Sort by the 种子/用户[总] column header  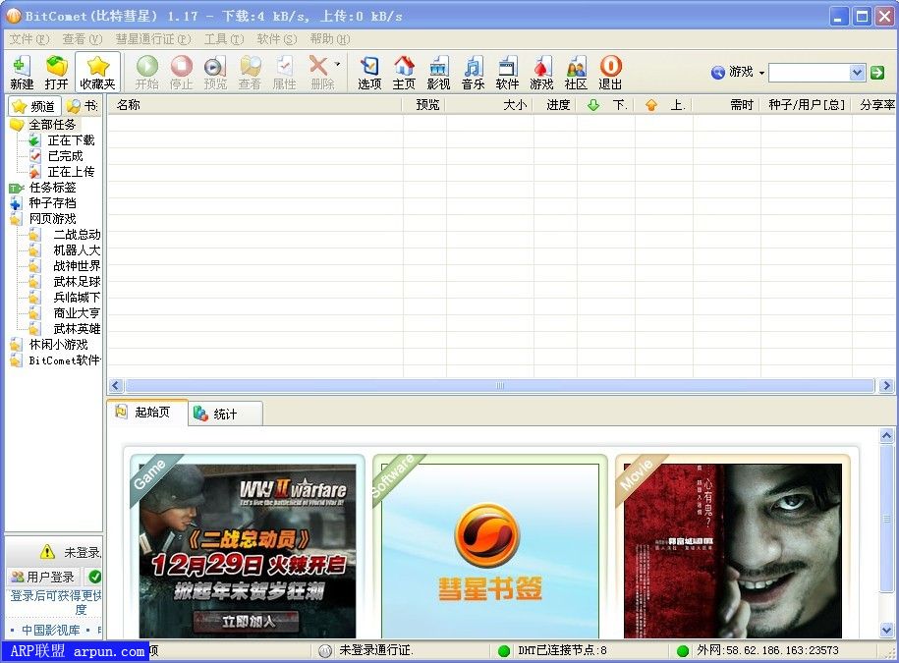click(x=806, y=105)
